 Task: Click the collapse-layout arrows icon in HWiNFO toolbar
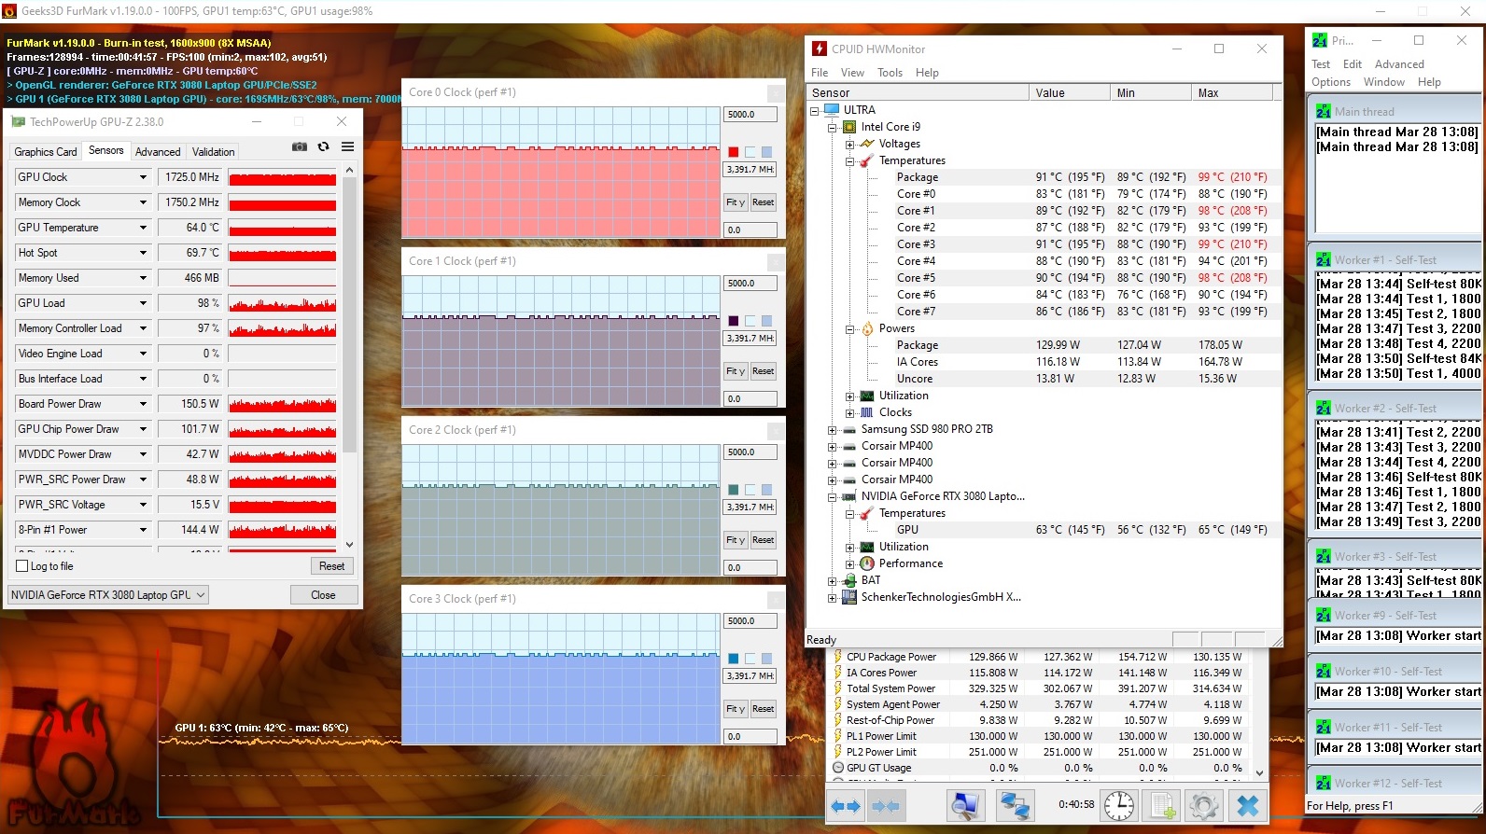coord(885,806)
